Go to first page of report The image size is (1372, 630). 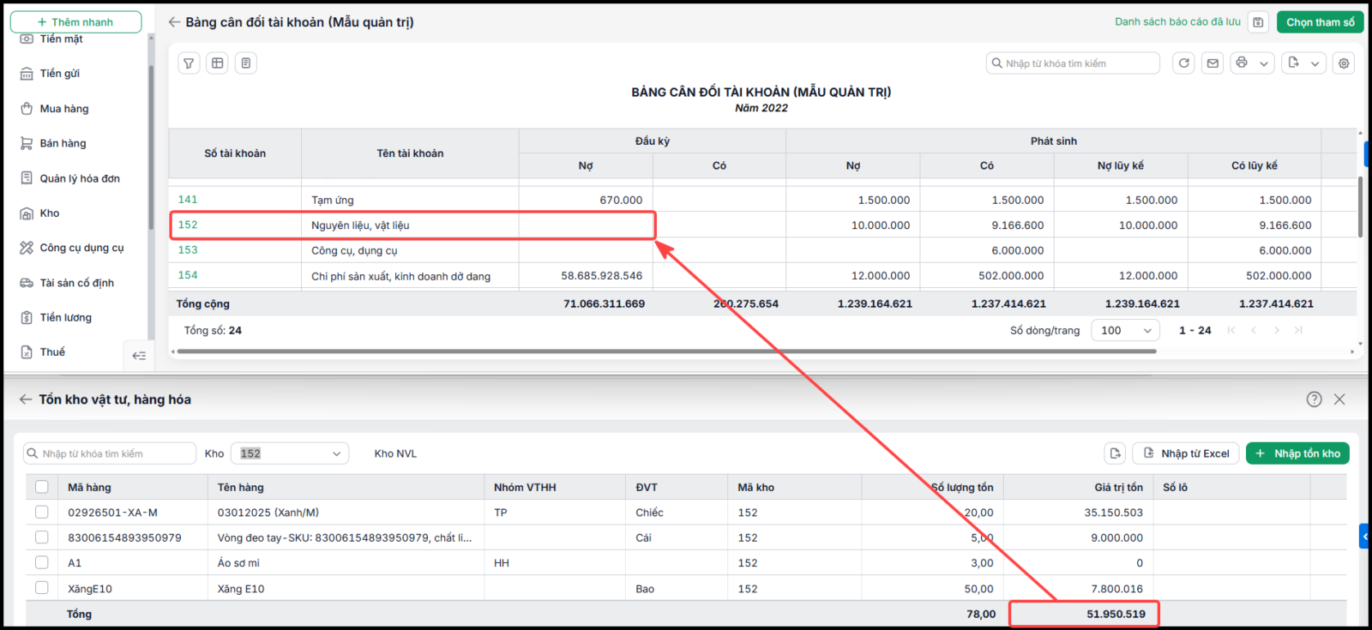click(x=1231, y=330)
